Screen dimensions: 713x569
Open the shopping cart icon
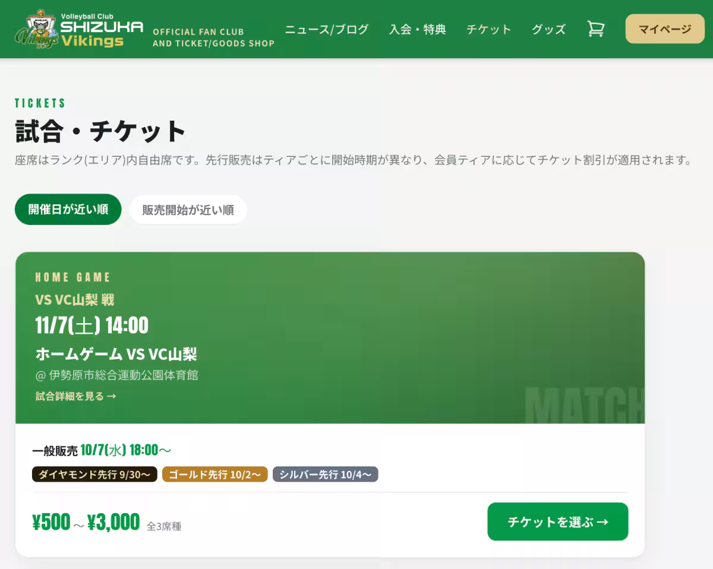point(595,29)
